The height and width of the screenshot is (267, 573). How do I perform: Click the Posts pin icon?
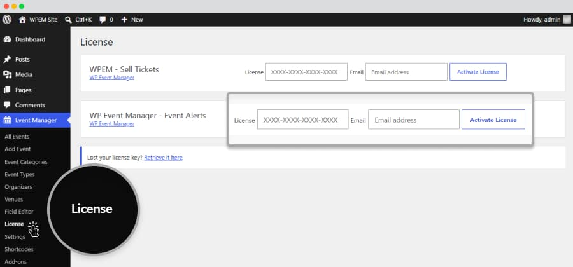point(7,60)
